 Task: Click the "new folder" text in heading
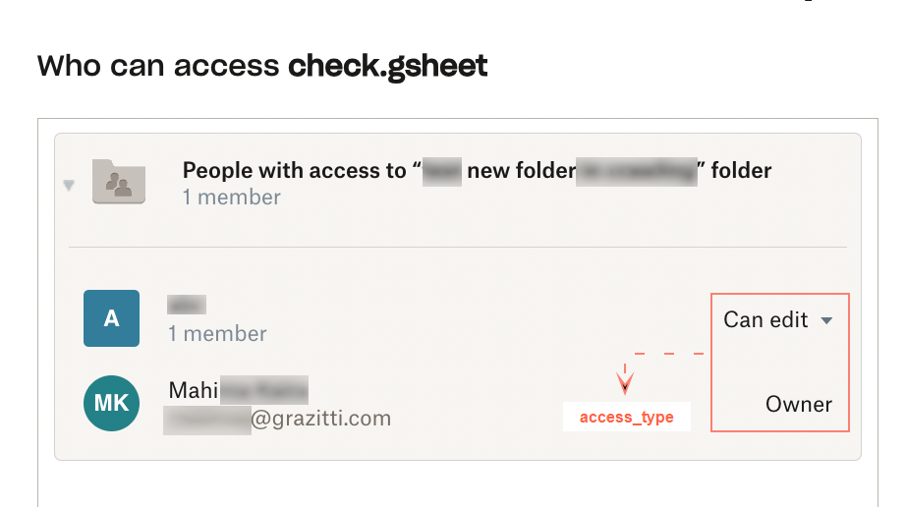[x=521, y=171]
